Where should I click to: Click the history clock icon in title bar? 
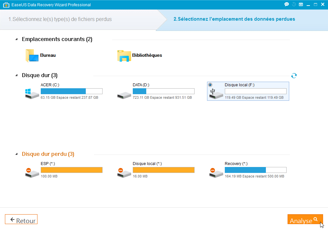294,4
